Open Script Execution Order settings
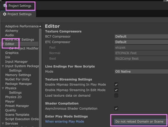 click(22, 119)
